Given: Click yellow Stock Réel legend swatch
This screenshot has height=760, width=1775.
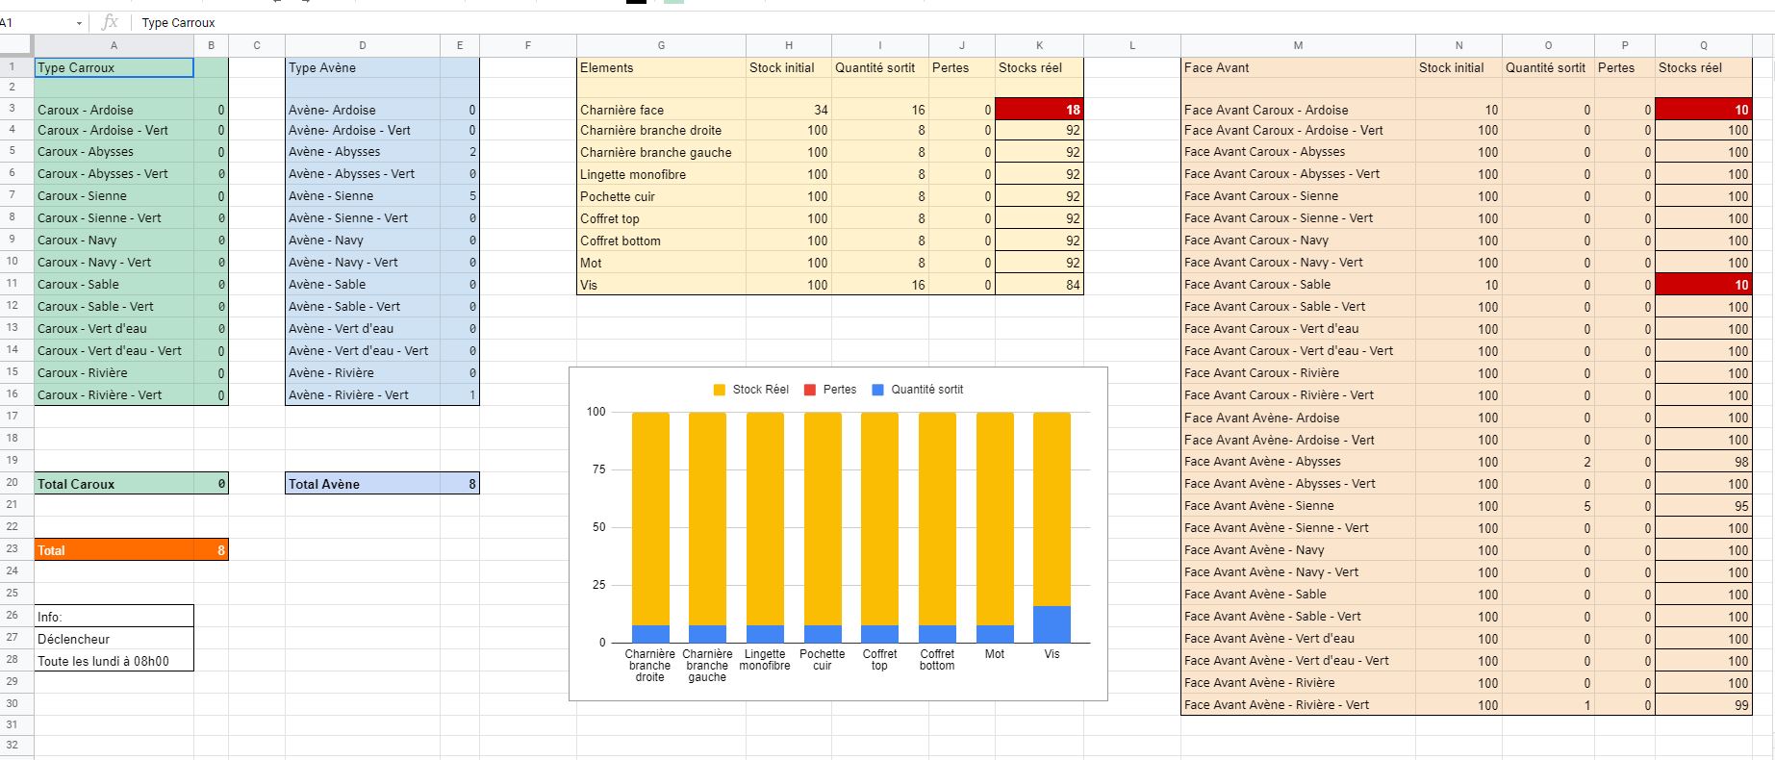Looking at the screenshot, I should [720, 390].
